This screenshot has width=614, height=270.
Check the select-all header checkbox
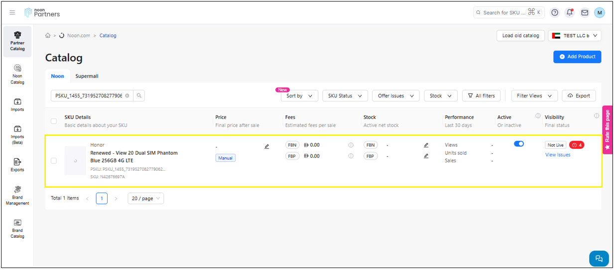pos(54,121)
